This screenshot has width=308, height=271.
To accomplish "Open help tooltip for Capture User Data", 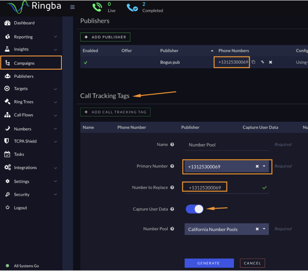I will (172, 209).
